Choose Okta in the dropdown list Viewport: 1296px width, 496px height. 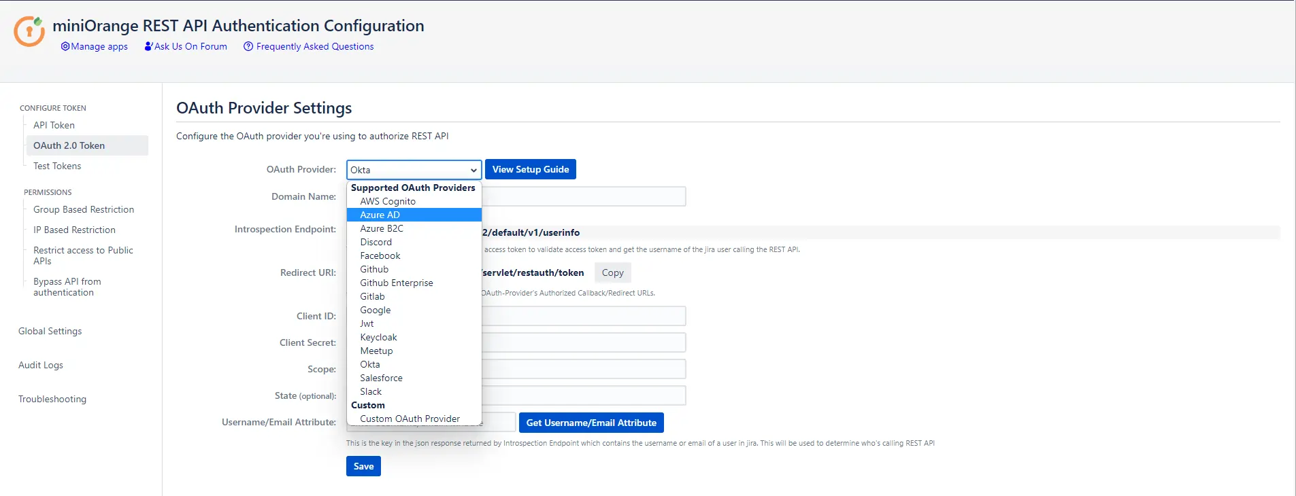(414, 364)
